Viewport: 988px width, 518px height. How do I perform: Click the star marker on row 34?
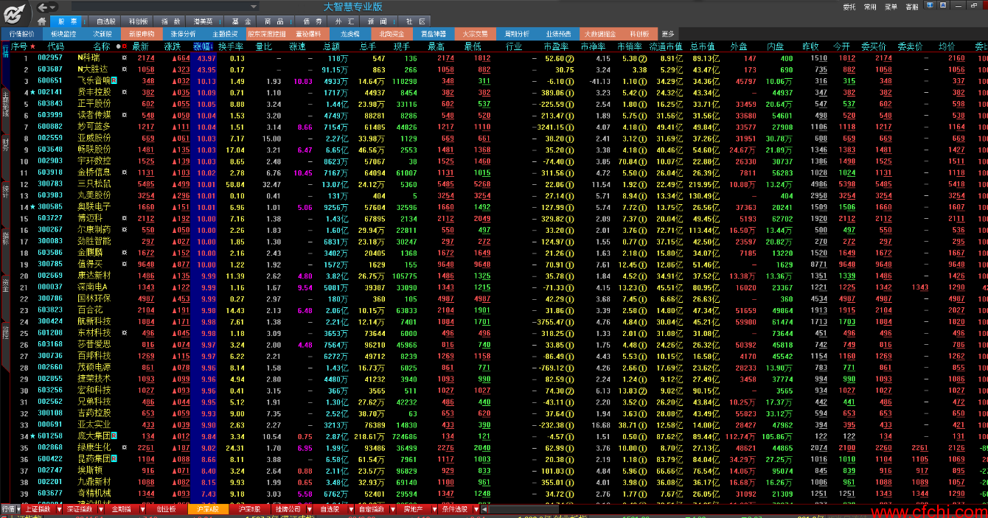(x=32, y=436)
